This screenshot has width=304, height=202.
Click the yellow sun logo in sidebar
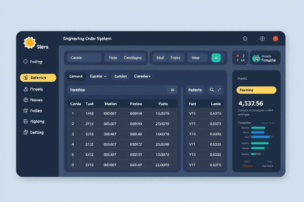(30, 43)
